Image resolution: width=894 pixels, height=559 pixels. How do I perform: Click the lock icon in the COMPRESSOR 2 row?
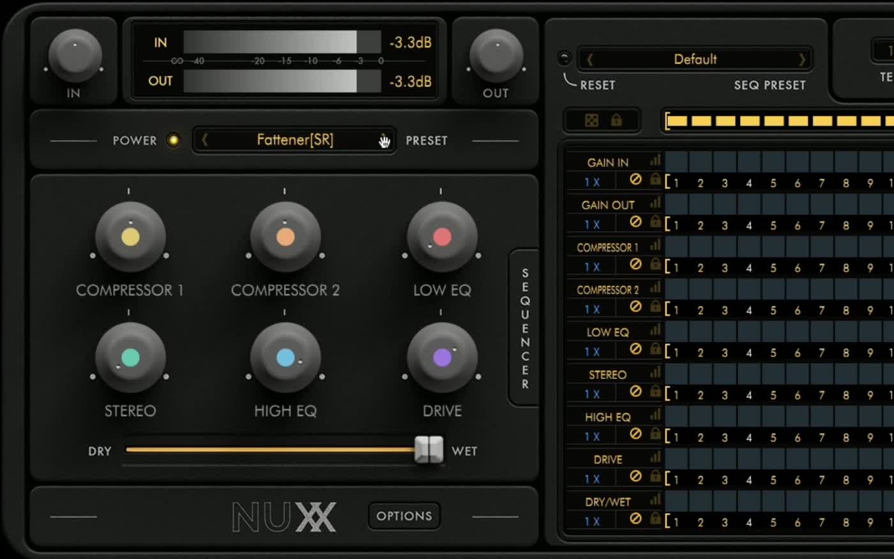pos(655,306)
